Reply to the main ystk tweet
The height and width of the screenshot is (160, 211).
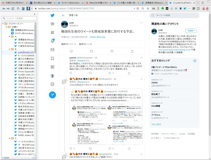[x=71, y=51]
